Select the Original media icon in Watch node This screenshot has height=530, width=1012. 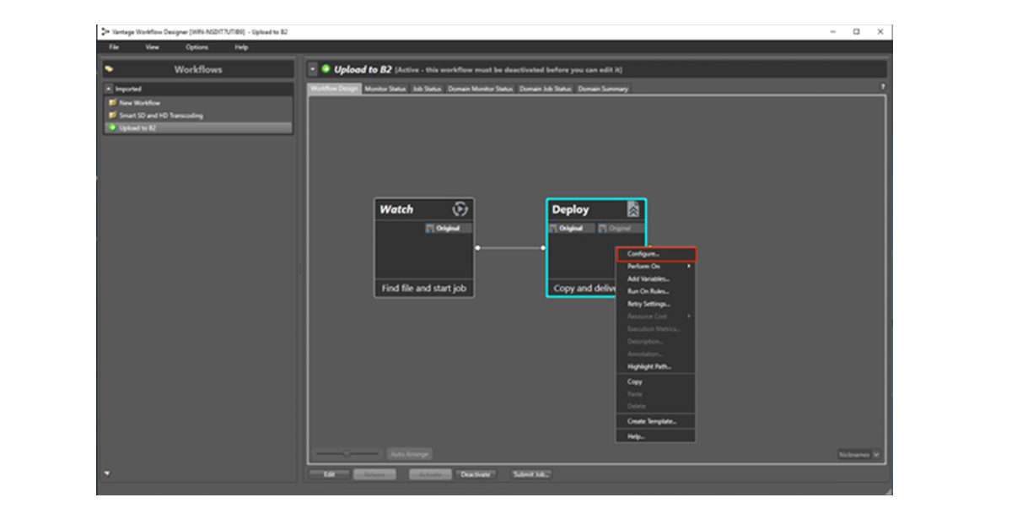(x=430, y=228)
